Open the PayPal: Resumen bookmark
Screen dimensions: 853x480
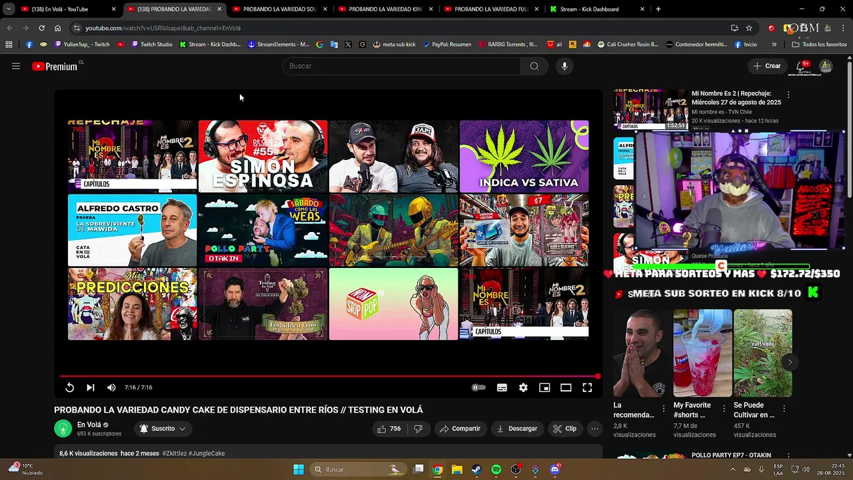coord(446,45)
